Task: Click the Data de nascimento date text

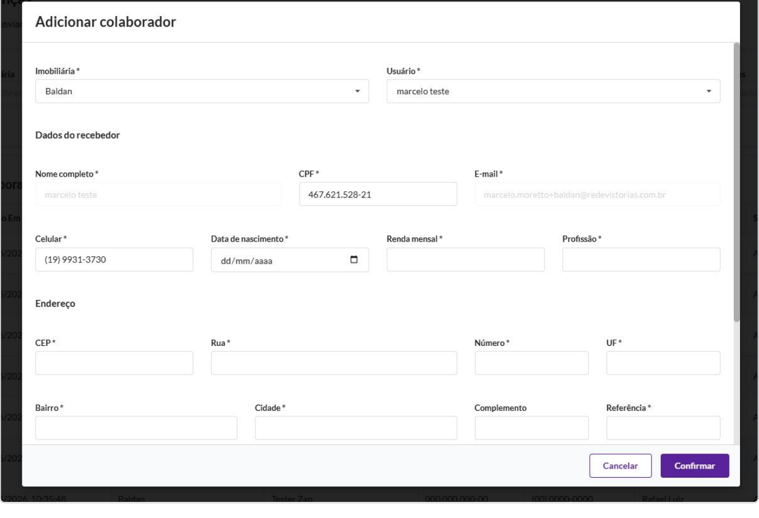Action: coord(247,261)
